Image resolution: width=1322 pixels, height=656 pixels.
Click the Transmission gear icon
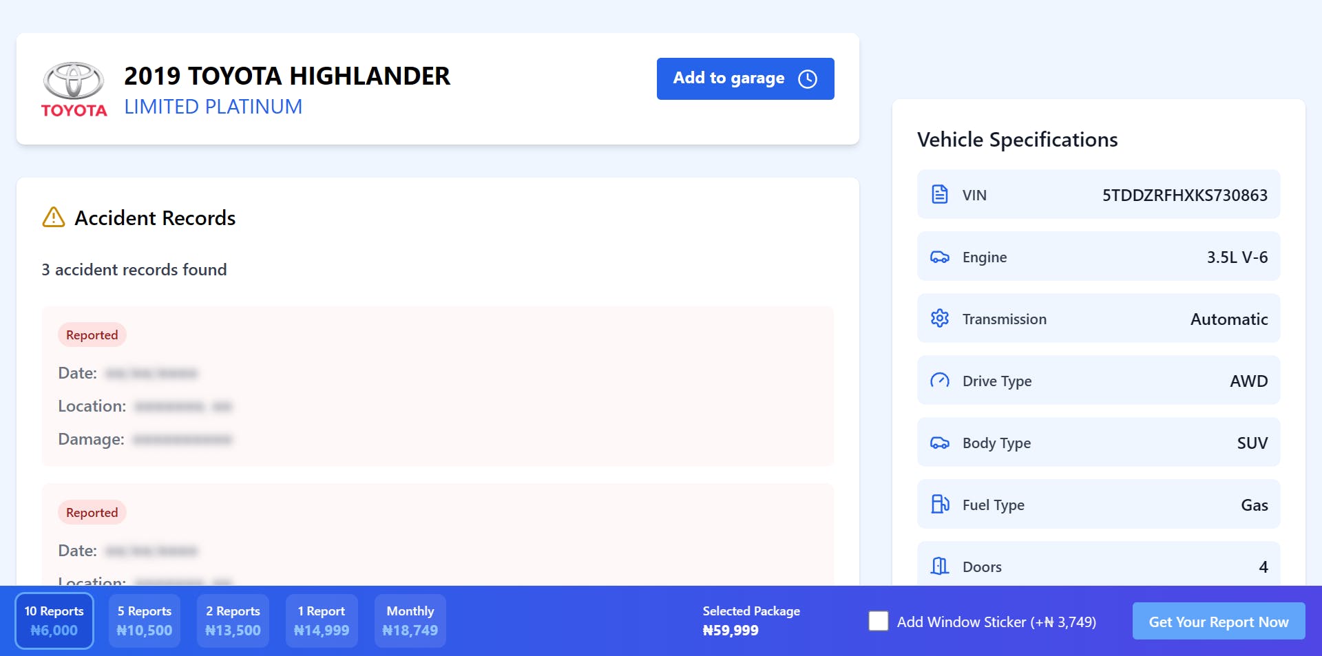pos(939,318)
